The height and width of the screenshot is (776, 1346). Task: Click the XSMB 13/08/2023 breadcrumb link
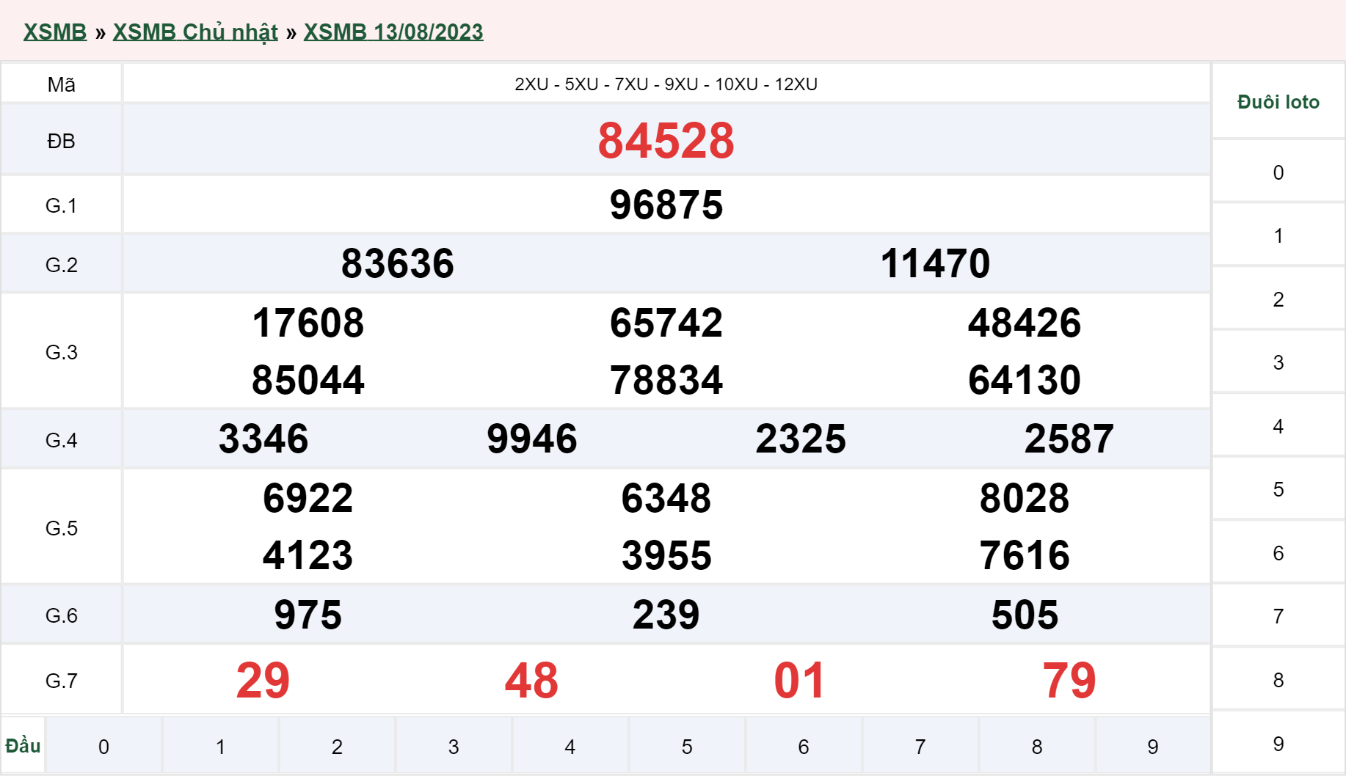point(393,32)
